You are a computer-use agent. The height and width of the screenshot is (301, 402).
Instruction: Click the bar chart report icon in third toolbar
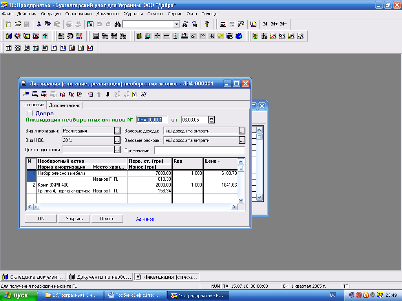(90, 47)
